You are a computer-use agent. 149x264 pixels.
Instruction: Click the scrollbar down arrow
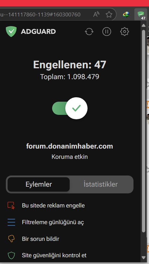(143, 258)
